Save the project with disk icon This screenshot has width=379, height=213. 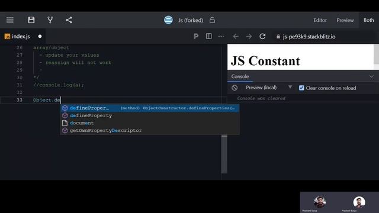(31, 20)
